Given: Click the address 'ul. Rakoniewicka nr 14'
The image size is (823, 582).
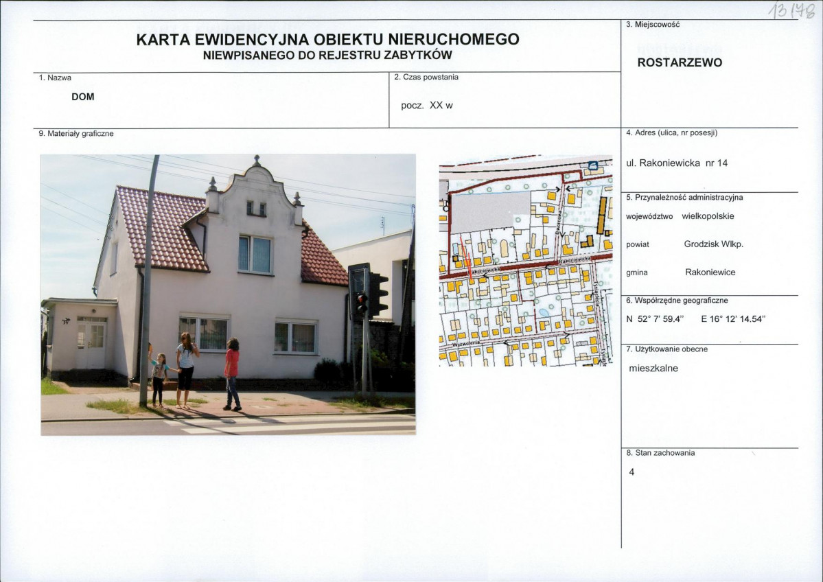Looking at the screenshot, I should point(677,163).
